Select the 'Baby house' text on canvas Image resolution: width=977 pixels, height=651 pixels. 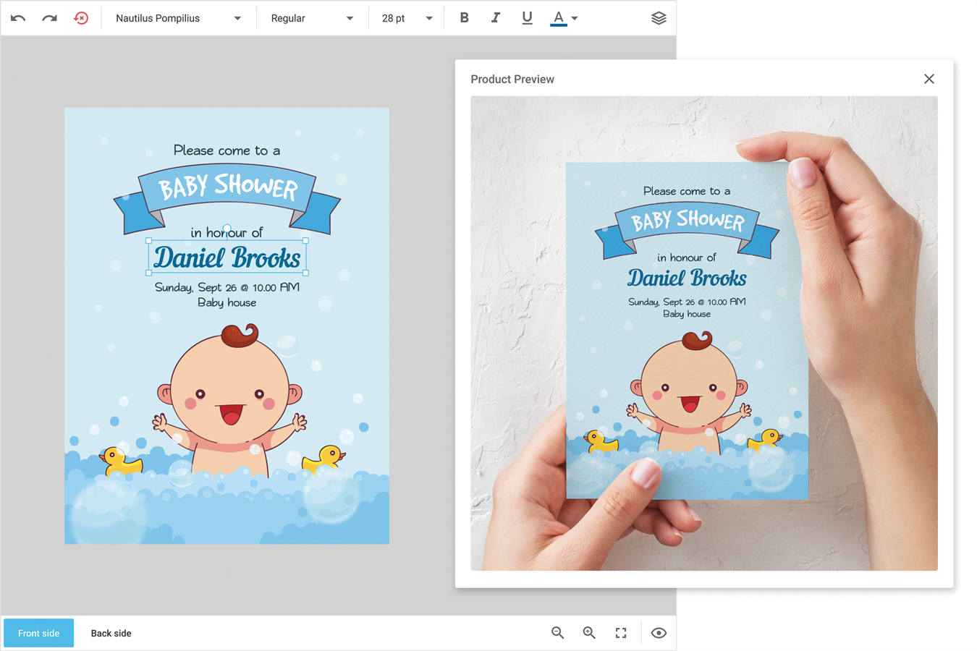click(227, 302)
